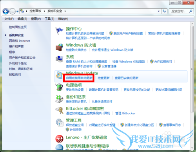Click 系统和安全 breadcrumb in address bar
The image size is (196, 152).
point(54,11)
